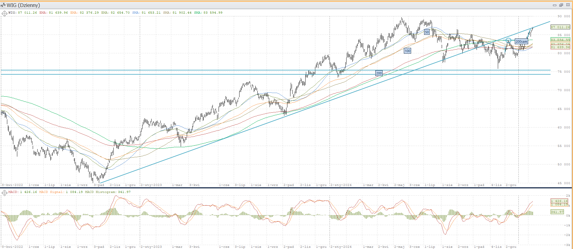Select the circle marker near 200sam label

508,40
